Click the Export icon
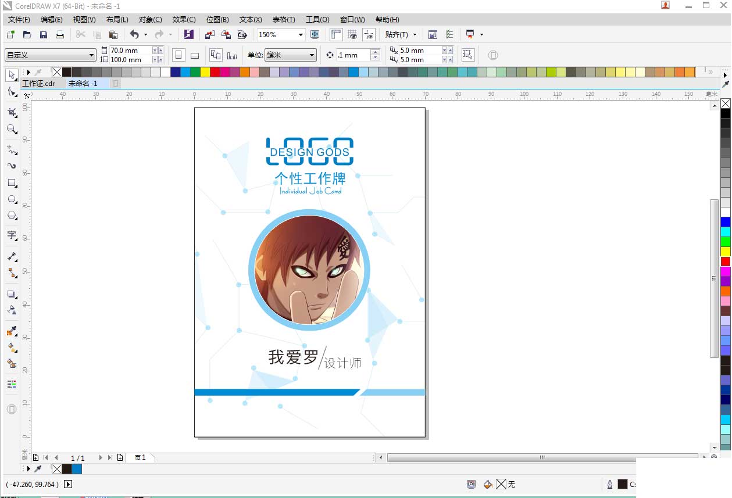Screen dimensions: 732x498 pos(226,35)
